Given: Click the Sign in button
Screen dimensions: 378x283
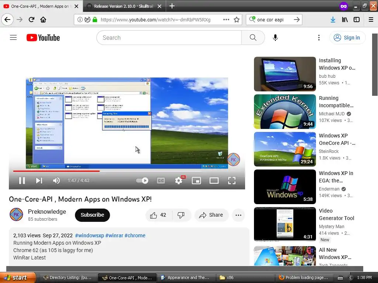Looking at the screenshot, I should 347,38.
